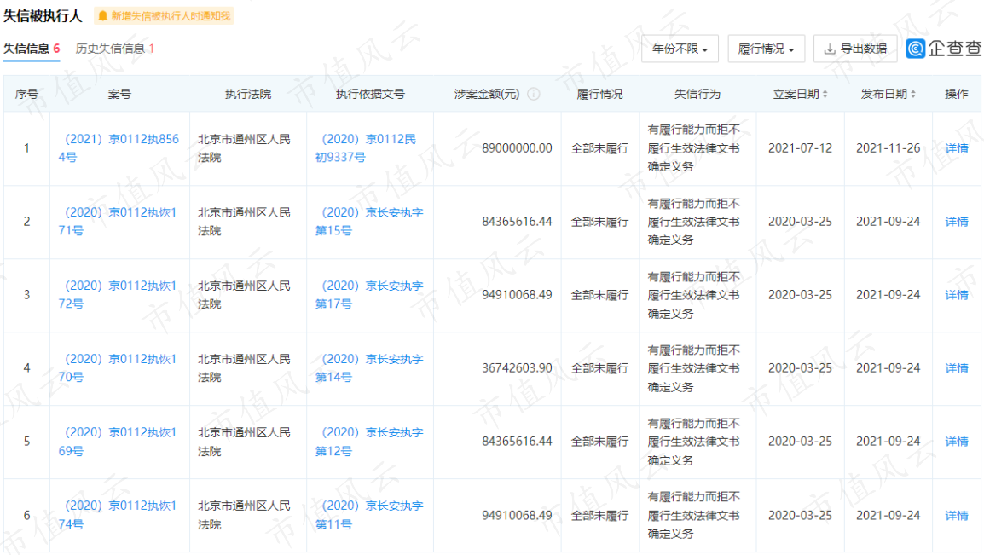984x555 pixels.
Task: Sort by 发布日期 arrows
Action: click(913, 94)
